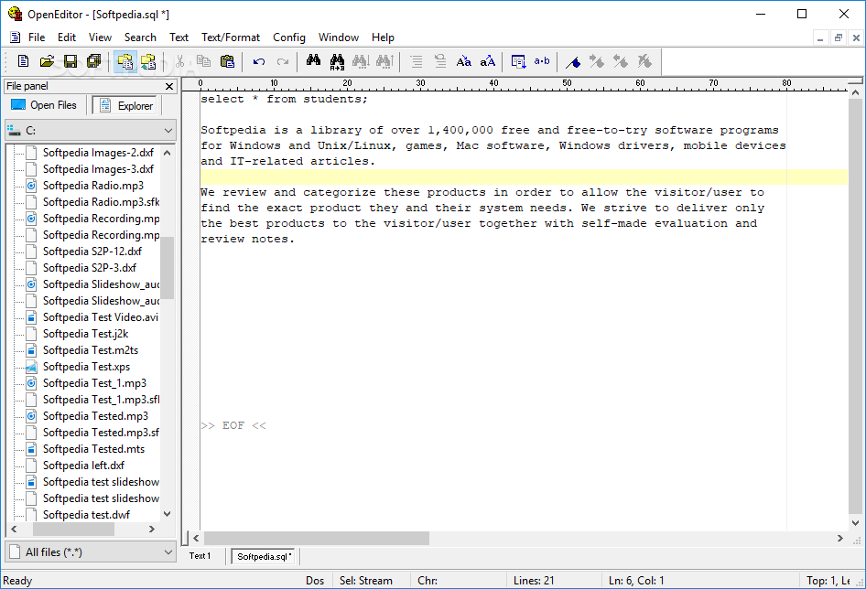Viewport: 866px width, 589px height.
Task: Convert to lowercase with Aa icon
Action: [x=463, y=61]
